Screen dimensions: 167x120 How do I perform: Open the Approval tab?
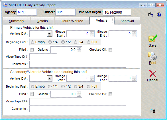click(x=127, y=21)
